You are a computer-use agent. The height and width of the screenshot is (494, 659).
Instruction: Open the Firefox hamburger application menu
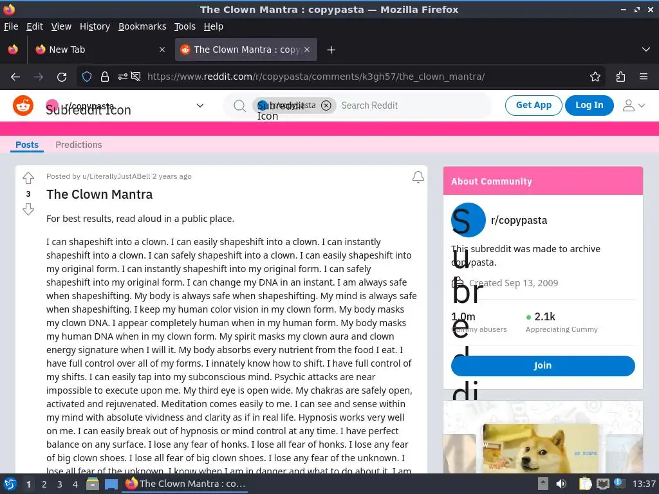click(643, 77)
